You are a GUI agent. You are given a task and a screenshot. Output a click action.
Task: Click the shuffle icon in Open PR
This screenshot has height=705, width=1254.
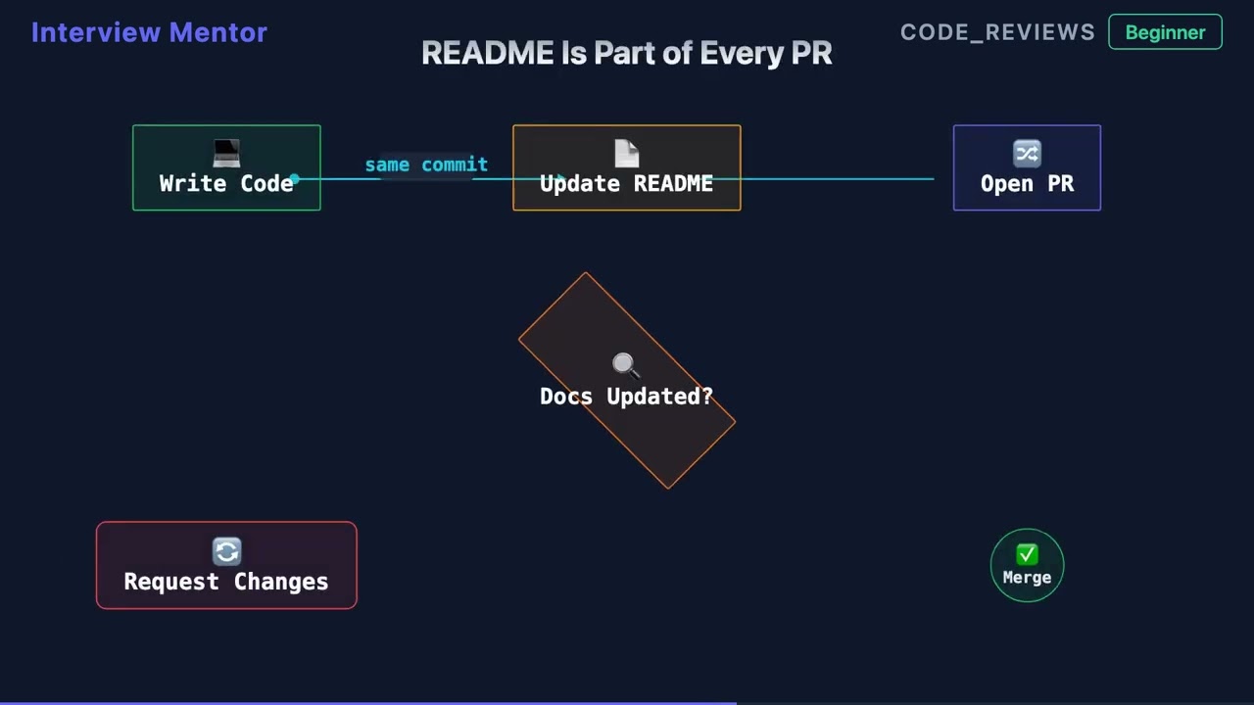pyautogui.click(x=1027, y=154)
